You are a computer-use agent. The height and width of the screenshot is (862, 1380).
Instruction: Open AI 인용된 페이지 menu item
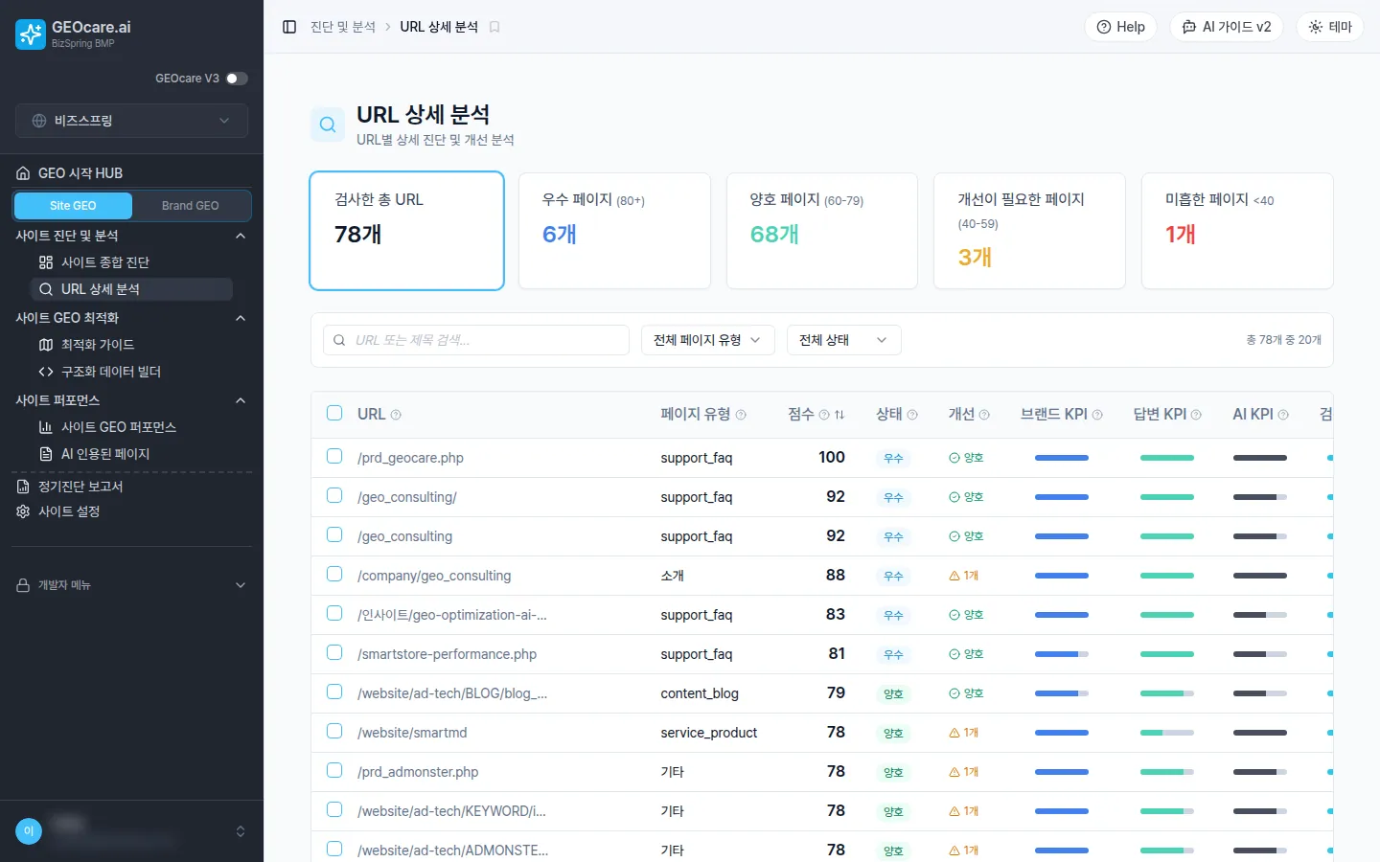131,454
